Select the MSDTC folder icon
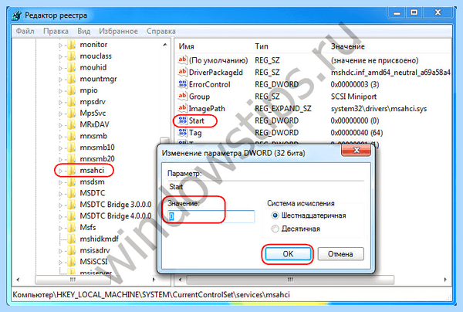Screen dimensions: 463x312 click(71, 193)
